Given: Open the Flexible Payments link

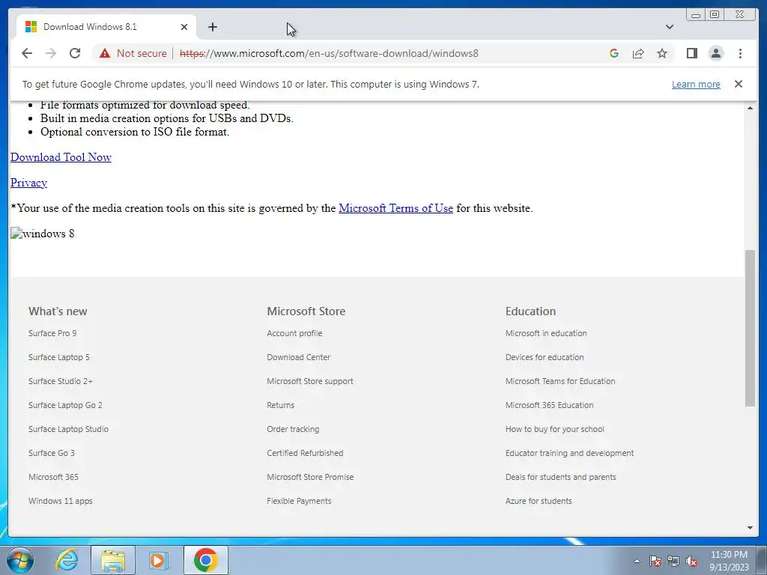Looking at the screenshot, I should click(x=299, y=501).
